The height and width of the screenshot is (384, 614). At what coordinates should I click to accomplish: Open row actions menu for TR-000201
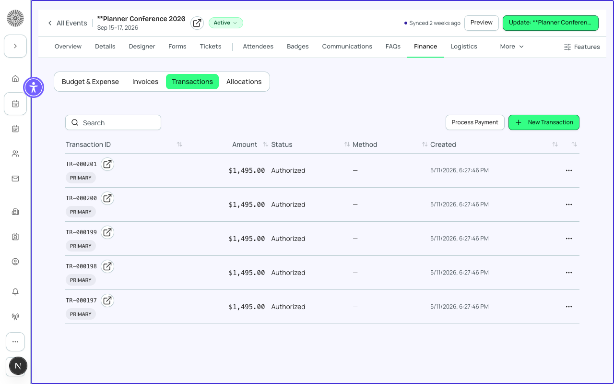coord(569,170)
